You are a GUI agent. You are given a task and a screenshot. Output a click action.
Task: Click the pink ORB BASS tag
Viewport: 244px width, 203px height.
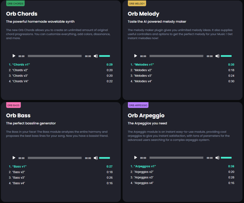click(13, 105)
